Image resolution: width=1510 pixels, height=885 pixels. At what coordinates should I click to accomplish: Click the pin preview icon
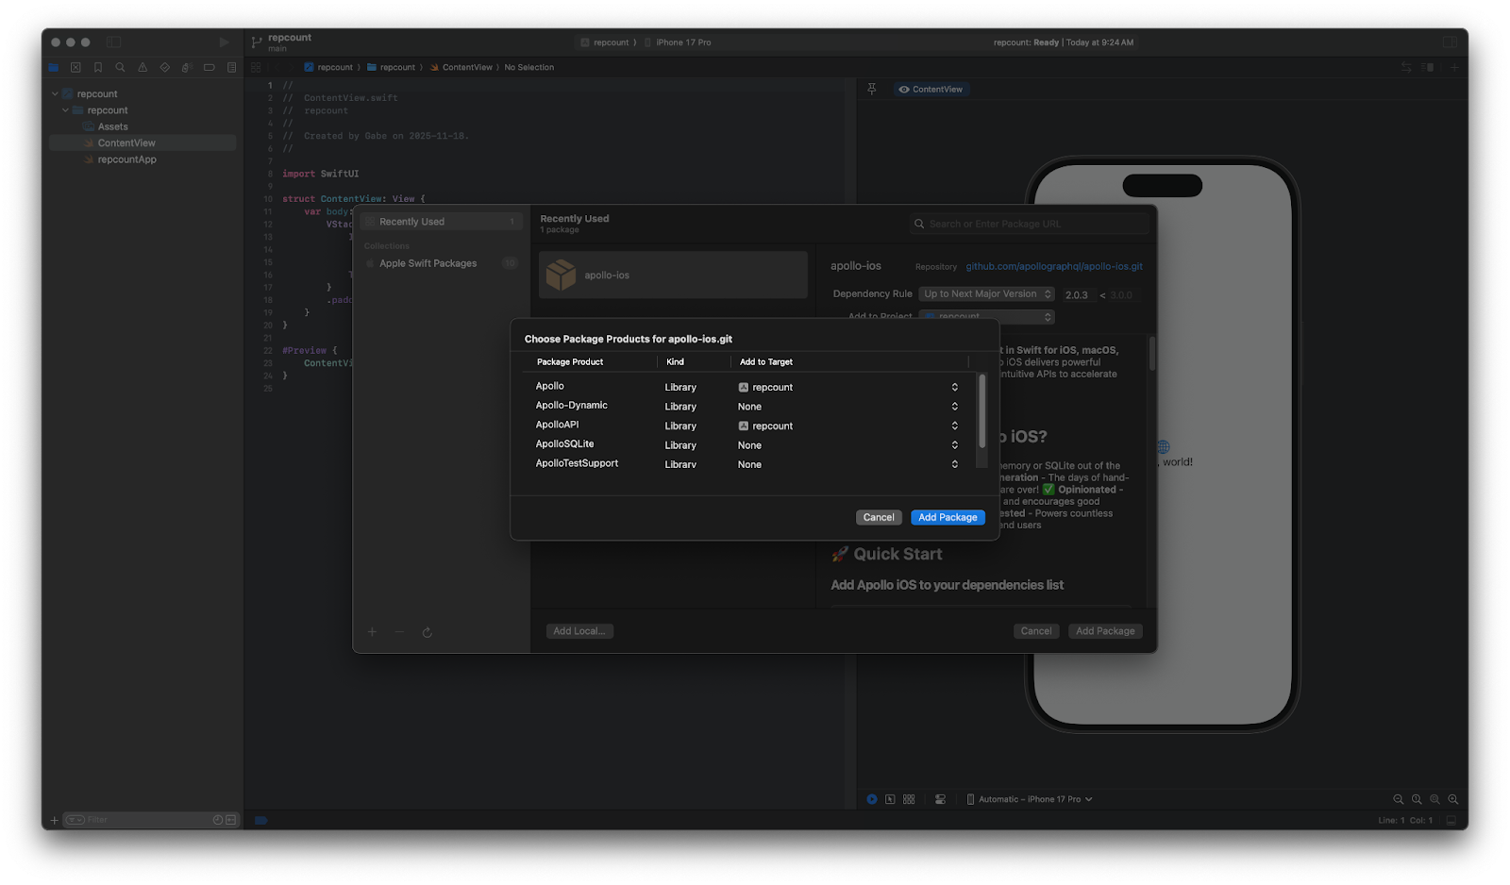click(x=872, y=89)
